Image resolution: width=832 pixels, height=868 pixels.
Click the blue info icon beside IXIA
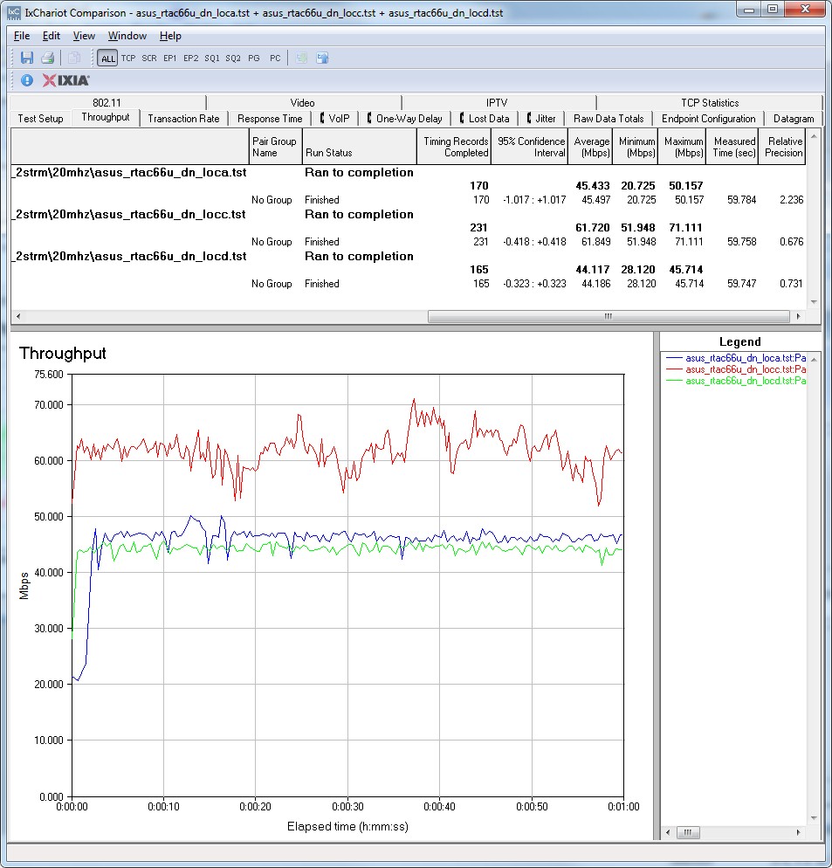click(26, 80)
